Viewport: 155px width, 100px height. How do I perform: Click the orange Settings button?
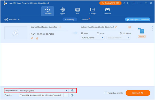tap(142, 36)
